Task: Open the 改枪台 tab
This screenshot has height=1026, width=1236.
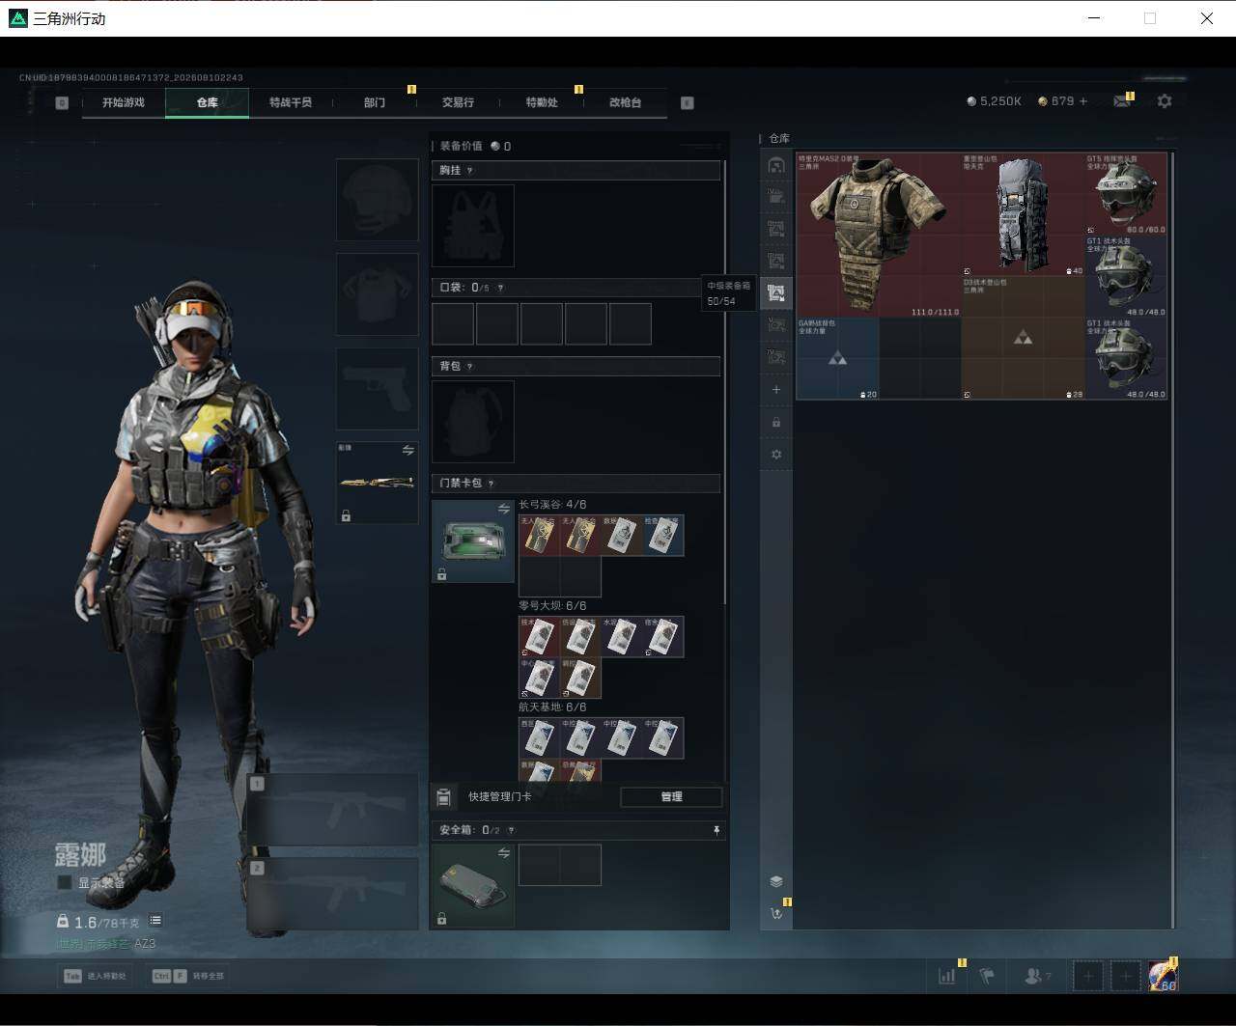Action: [x=625, y=102]
